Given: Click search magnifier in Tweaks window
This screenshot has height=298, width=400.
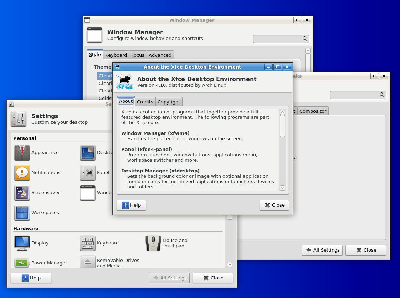Looking at the screenshot, I should 382,95.
